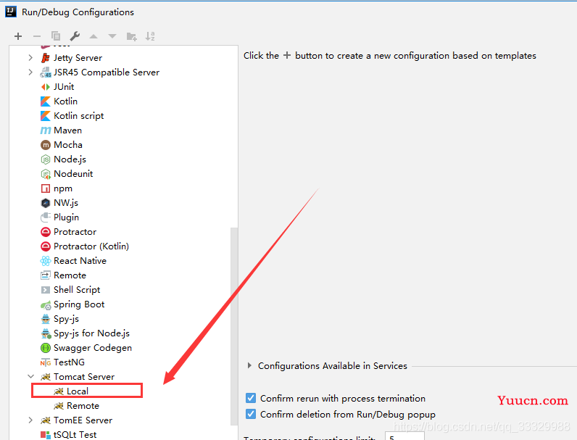Expand Configurations Available in Services section

[249, 365]
